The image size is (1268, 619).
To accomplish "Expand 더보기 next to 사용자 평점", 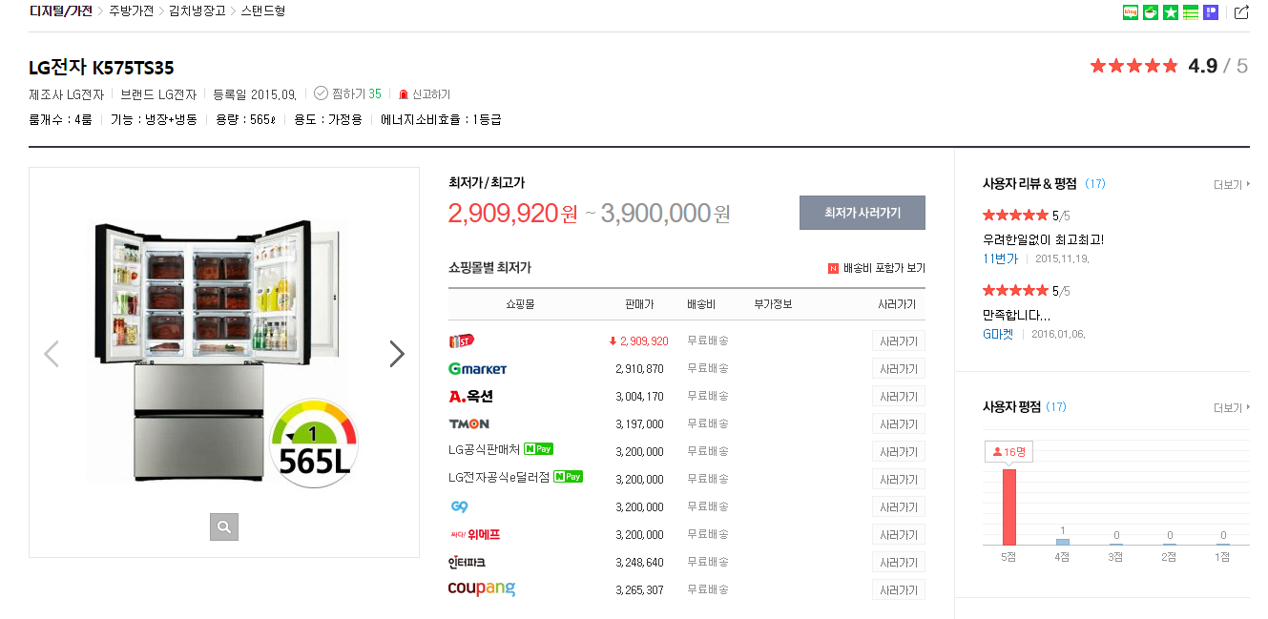I will (1231, 407).
